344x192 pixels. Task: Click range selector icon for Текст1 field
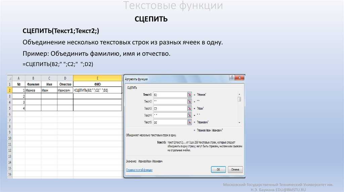(189, 95)
